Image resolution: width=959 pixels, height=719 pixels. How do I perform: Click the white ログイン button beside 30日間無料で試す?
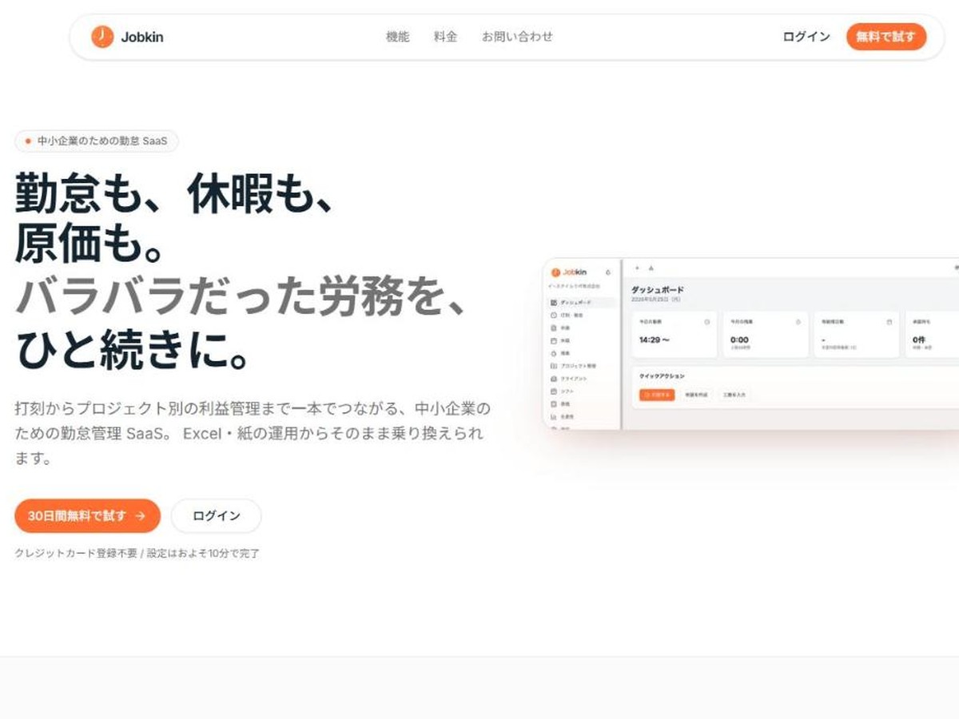click(217, 516)
